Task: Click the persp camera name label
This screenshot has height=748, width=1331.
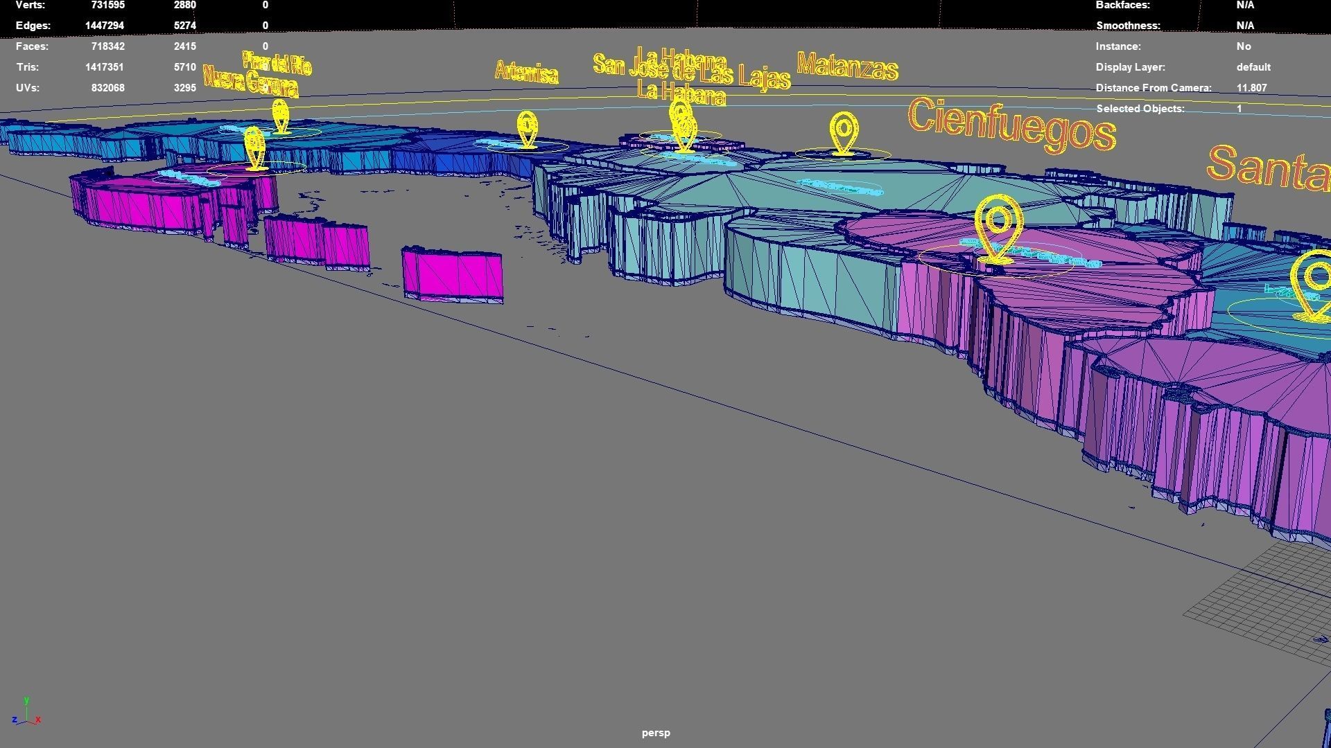Action: (656, 733)
